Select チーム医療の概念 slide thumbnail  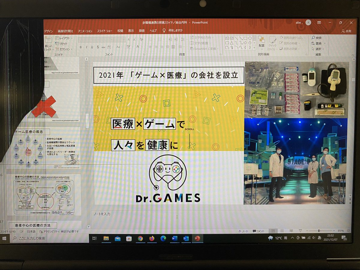[46, 148]
